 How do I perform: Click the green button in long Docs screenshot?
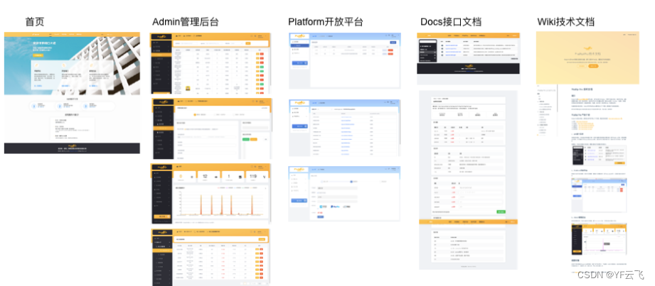(x=501, y=211)
